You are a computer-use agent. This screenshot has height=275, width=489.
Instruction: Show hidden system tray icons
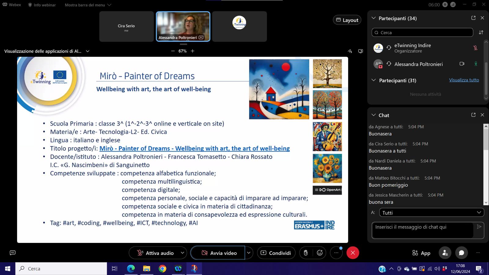391,269
